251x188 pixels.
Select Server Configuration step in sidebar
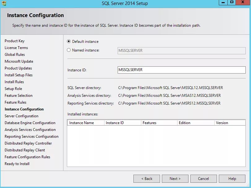tap(21, 116)
